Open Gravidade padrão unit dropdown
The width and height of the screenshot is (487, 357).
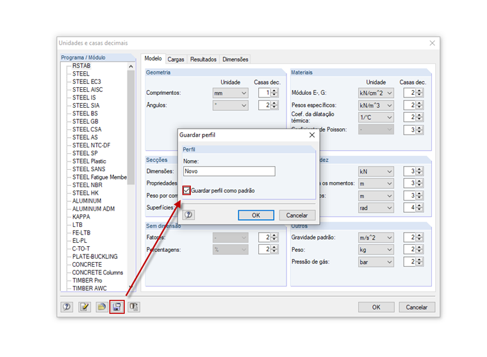(376, 238)
